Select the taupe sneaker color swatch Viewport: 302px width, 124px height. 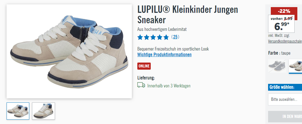[295, 66]
